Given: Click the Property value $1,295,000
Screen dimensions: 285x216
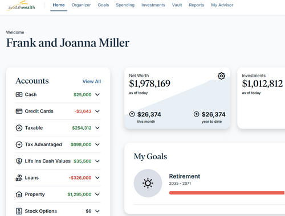Looking at the screenshot, I should [x=79, y=194].
